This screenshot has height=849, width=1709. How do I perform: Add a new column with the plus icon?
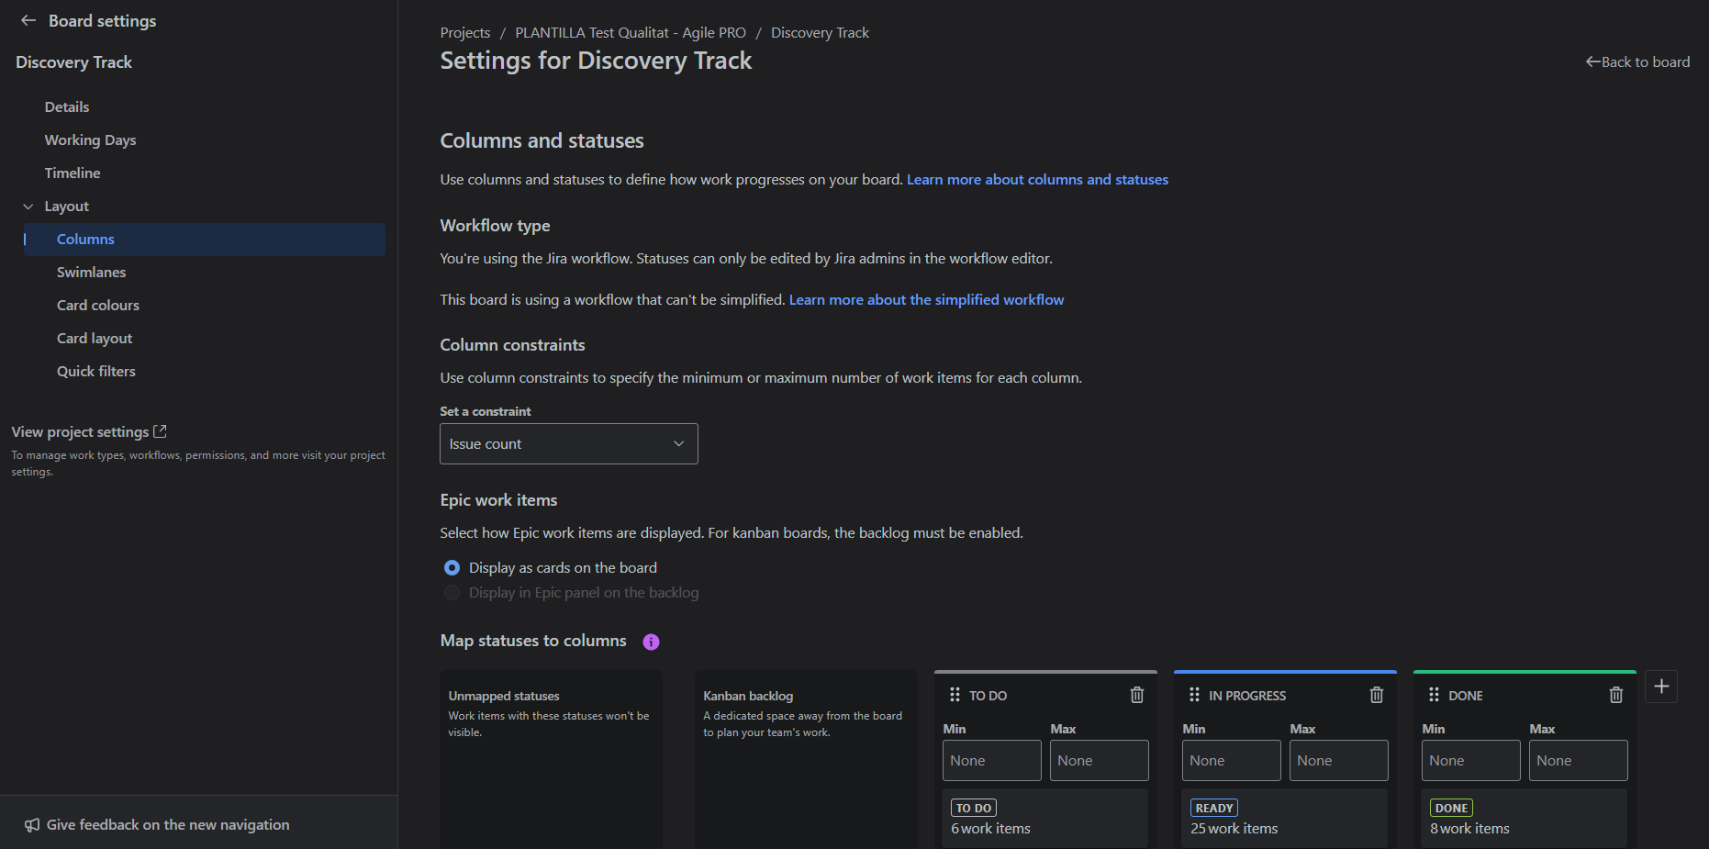click(x=1661, y=686)
